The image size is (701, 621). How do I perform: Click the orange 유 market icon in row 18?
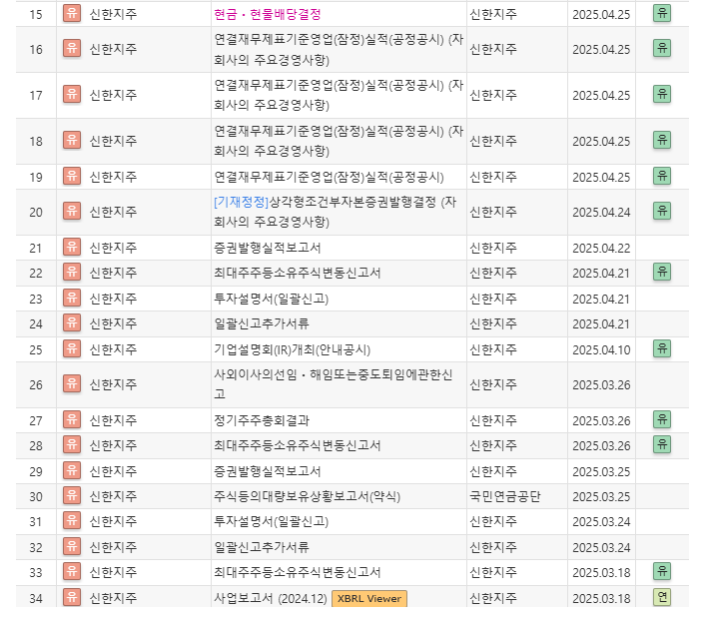coord(72,141)
